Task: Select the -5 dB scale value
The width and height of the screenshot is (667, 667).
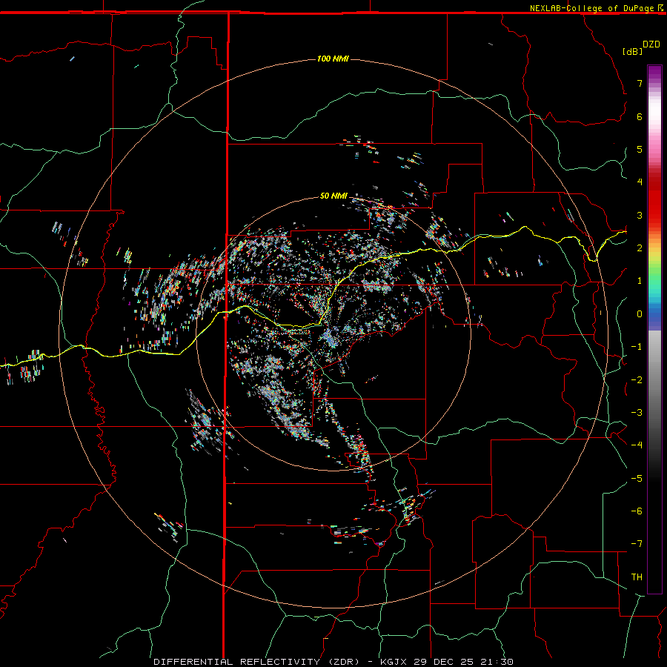Action: (x=637, y=479)
